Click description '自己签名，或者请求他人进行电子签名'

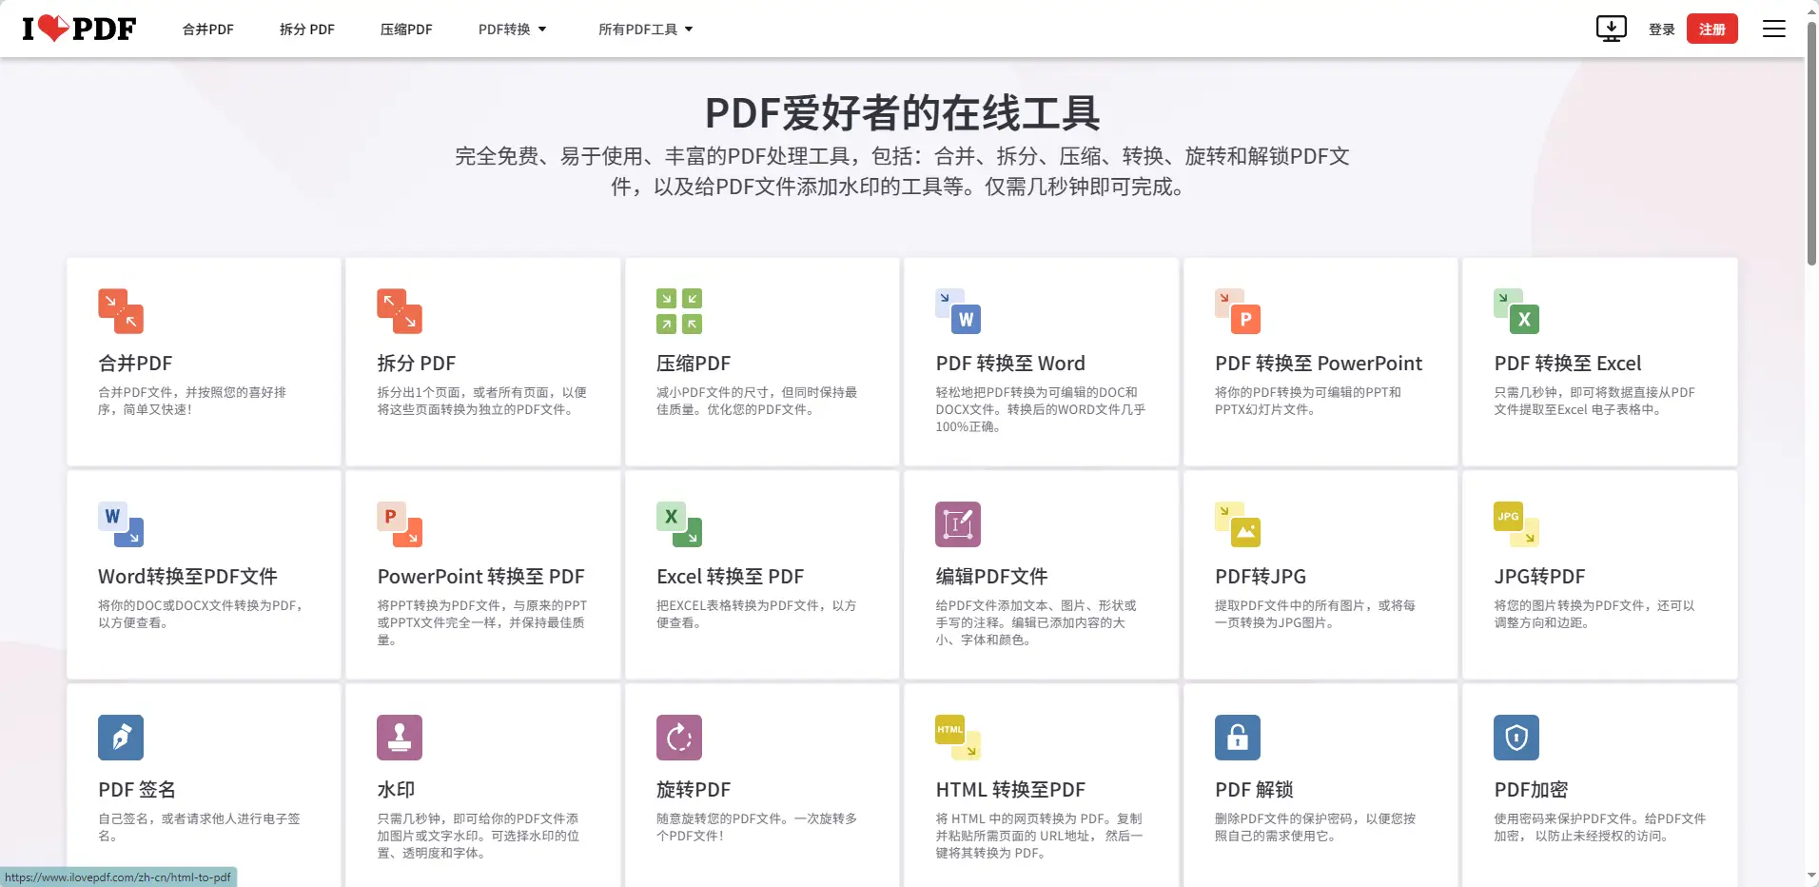tap(199, 827)
